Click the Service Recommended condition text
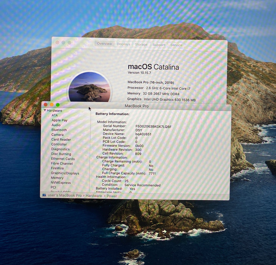Viewport: 276px width, 265px height. coord(142,185)
